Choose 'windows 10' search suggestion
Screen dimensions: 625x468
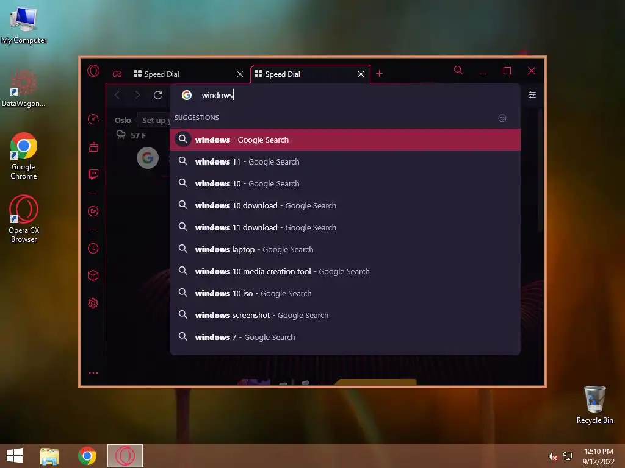[x=345, y=183]
